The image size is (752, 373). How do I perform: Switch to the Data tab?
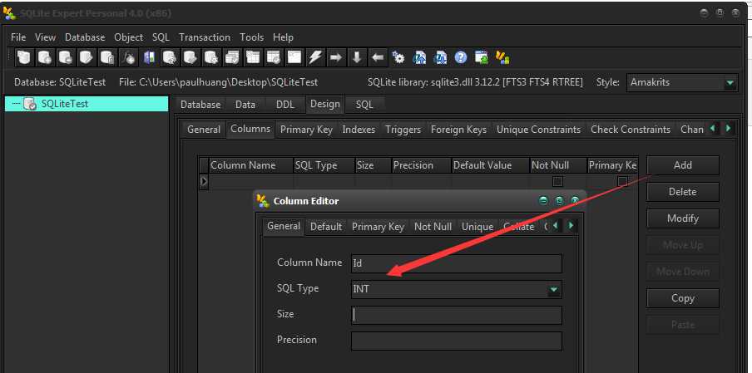pyautogui.click(x=245, y=105)
